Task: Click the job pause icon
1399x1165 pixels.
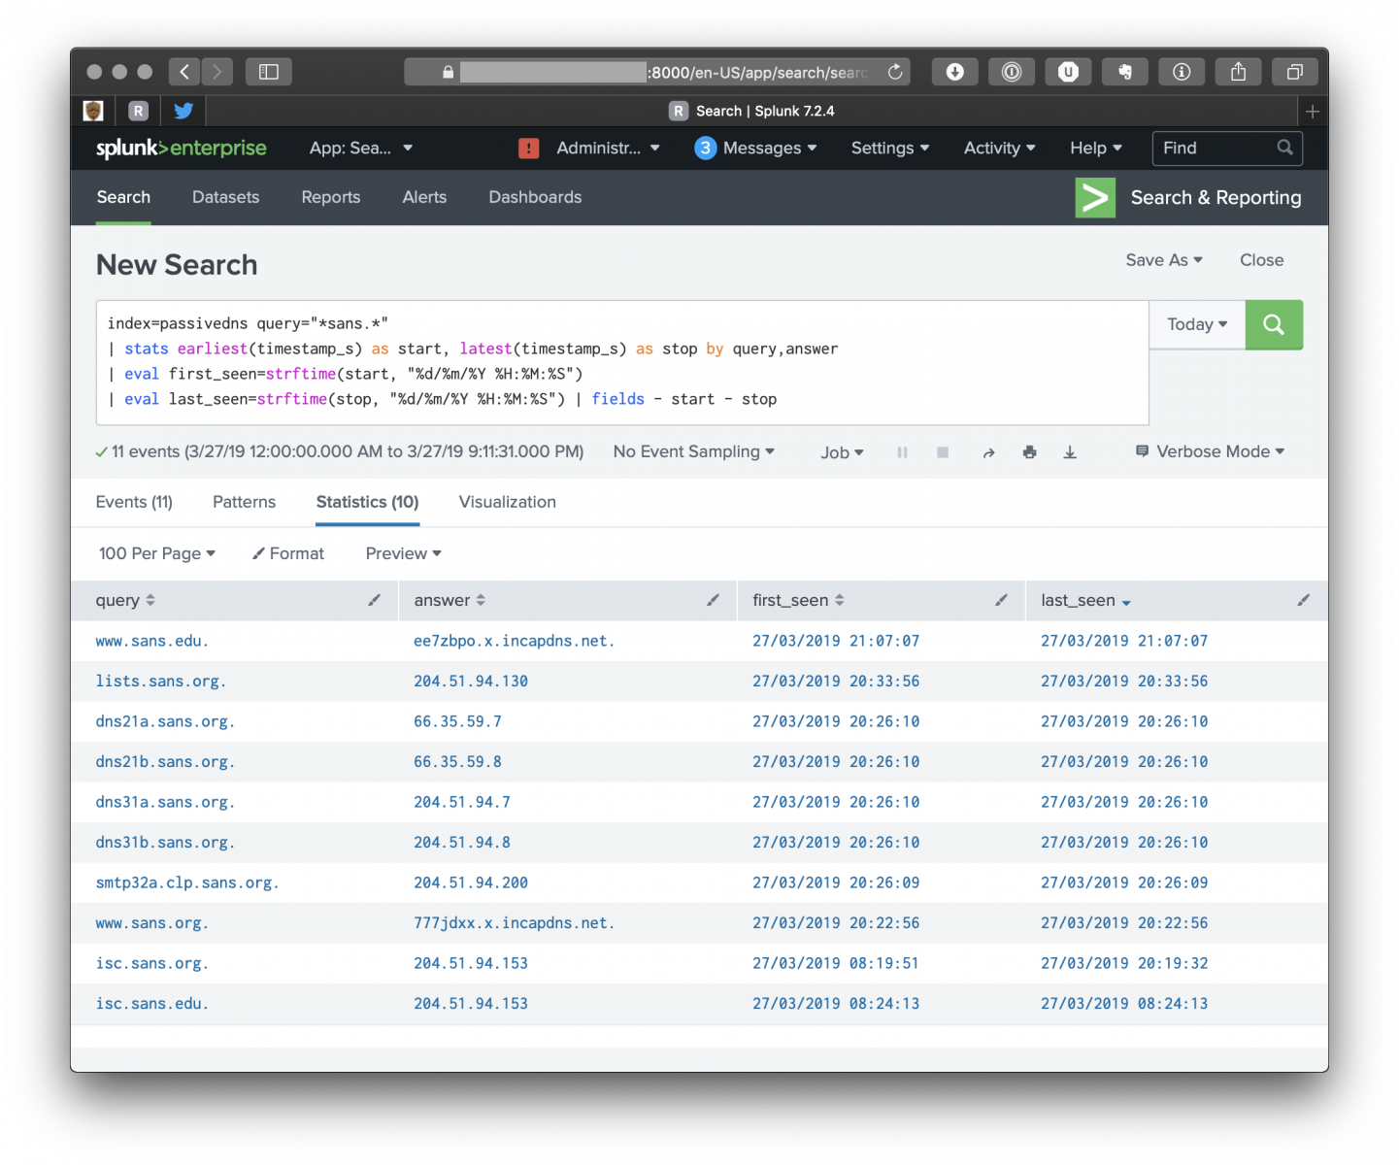Action: [902, 452]
